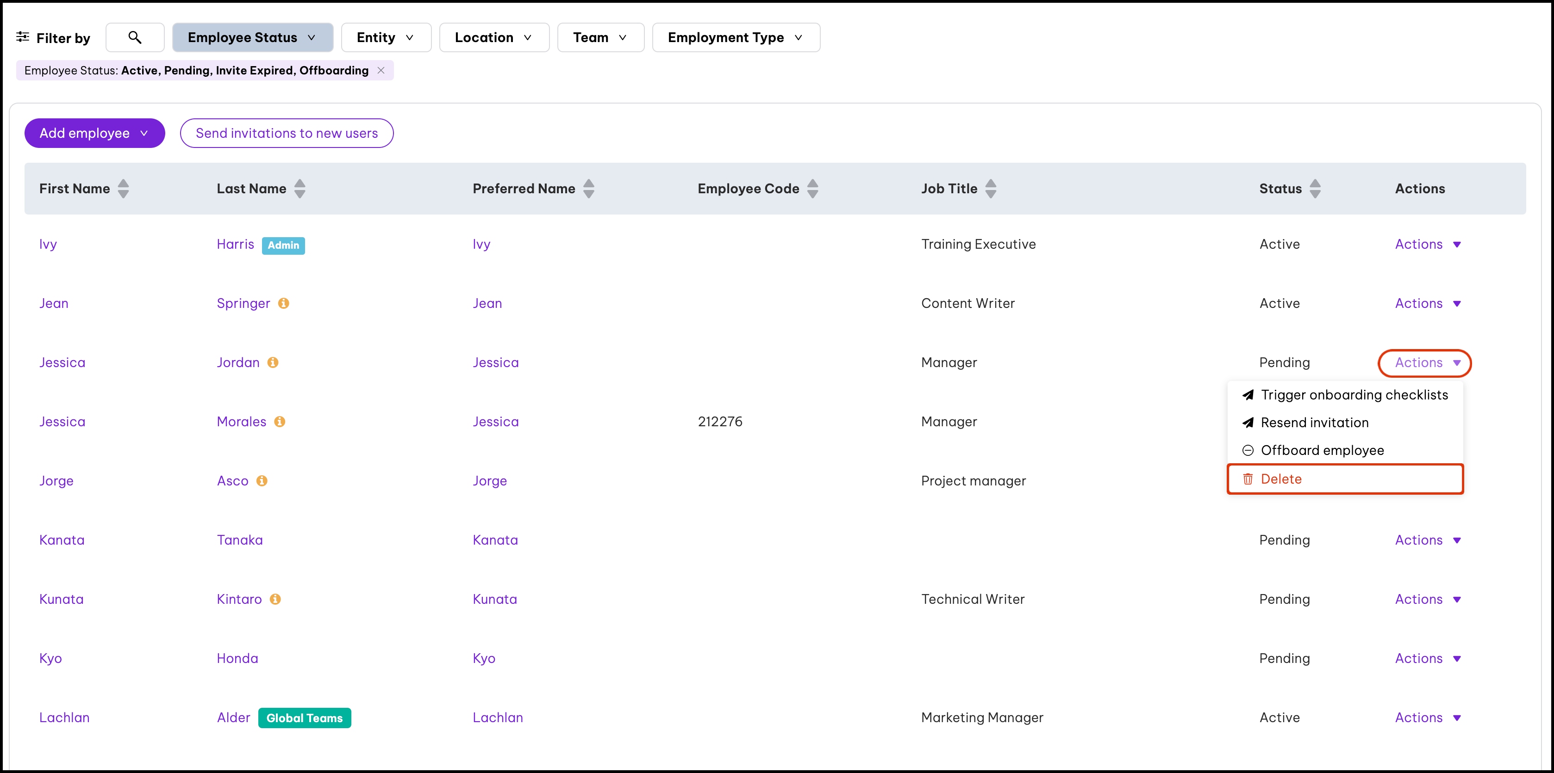
Task: Remove the Employee Status filter chip
Action: coord(381,70)
